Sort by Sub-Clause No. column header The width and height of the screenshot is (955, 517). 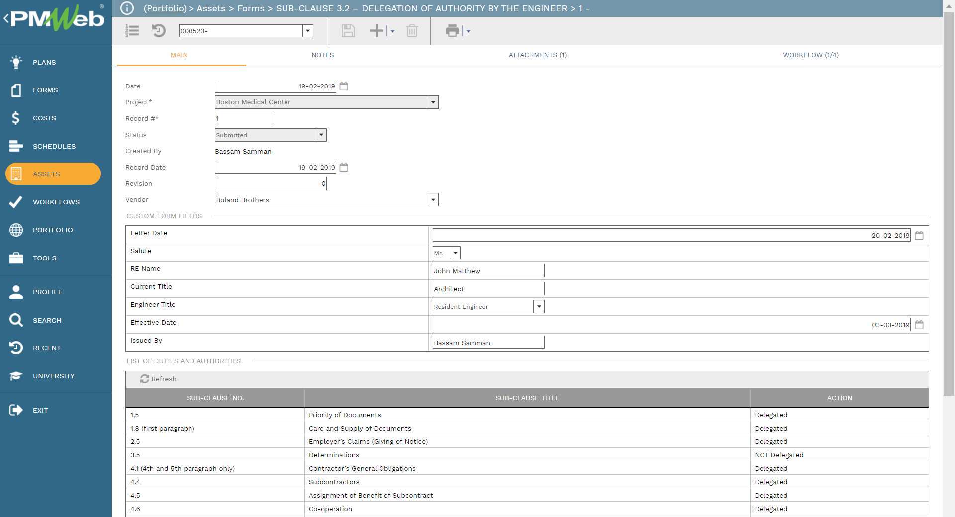pyautogui.click(x=215, y=398)
